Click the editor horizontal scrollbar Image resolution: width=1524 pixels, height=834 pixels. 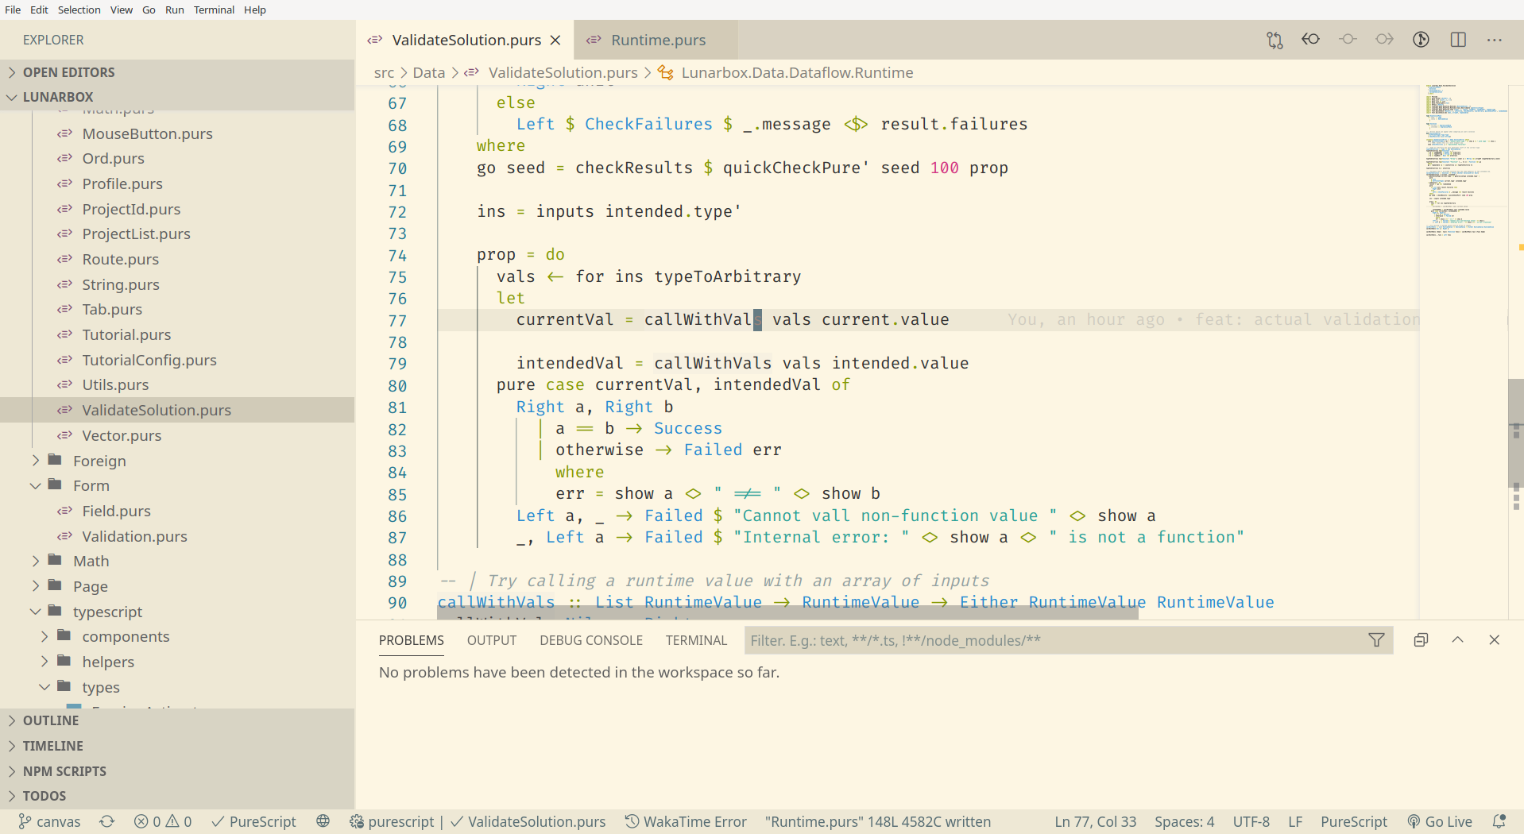[x=787, y=612]
